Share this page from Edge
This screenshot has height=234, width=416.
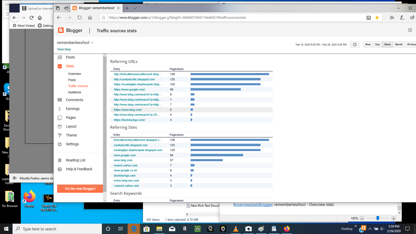pos(412,18)
